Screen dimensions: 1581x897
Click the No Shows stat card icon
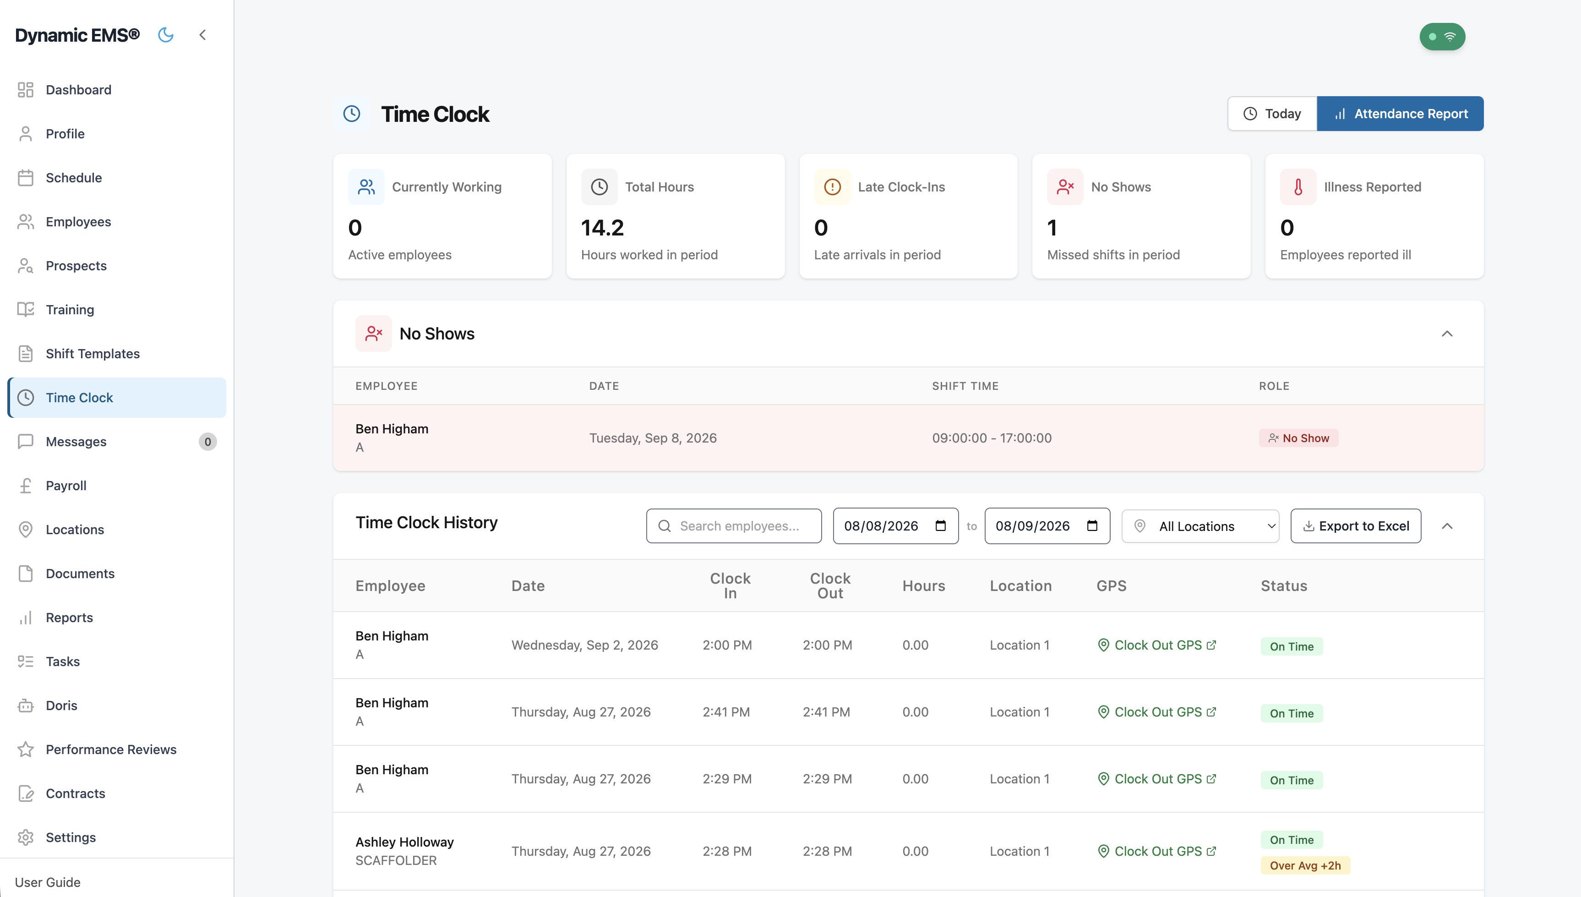point(1065,186)
